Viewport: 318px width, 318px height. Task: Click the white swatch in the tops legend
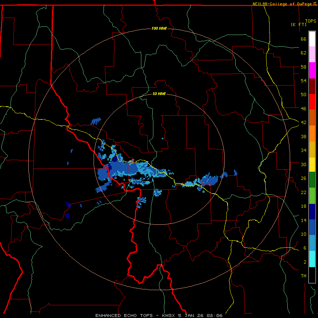[312, 39]
